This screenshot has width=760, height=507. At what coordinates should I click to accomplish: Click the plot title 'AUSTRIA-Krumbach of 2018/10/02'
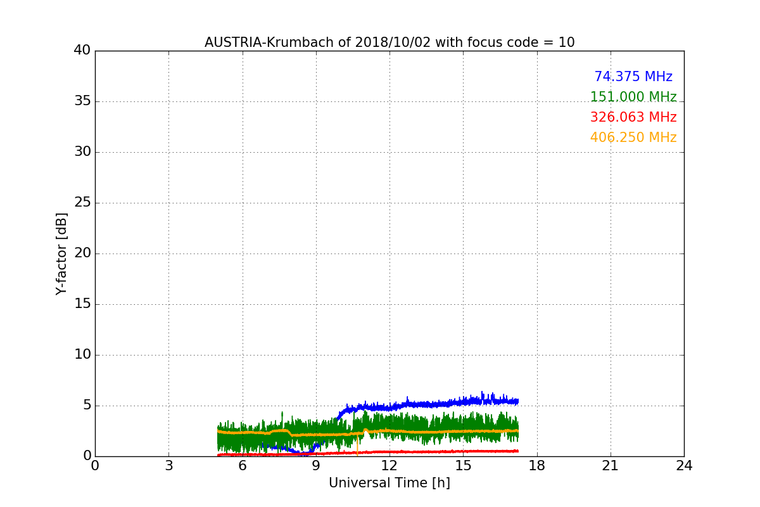click(x=389, y=42)
